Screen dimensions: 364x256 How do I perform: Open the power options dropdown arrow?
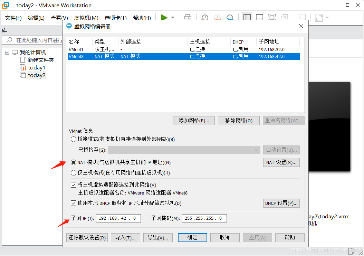click(173, 18)
